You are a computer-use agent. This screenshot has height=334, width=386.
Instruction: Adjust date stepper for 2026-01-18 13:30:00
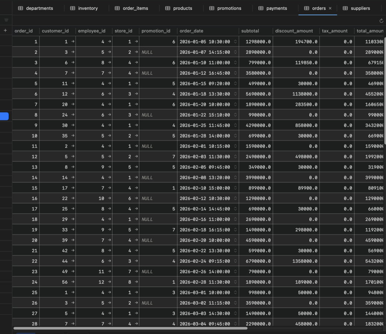click(235, 94)
